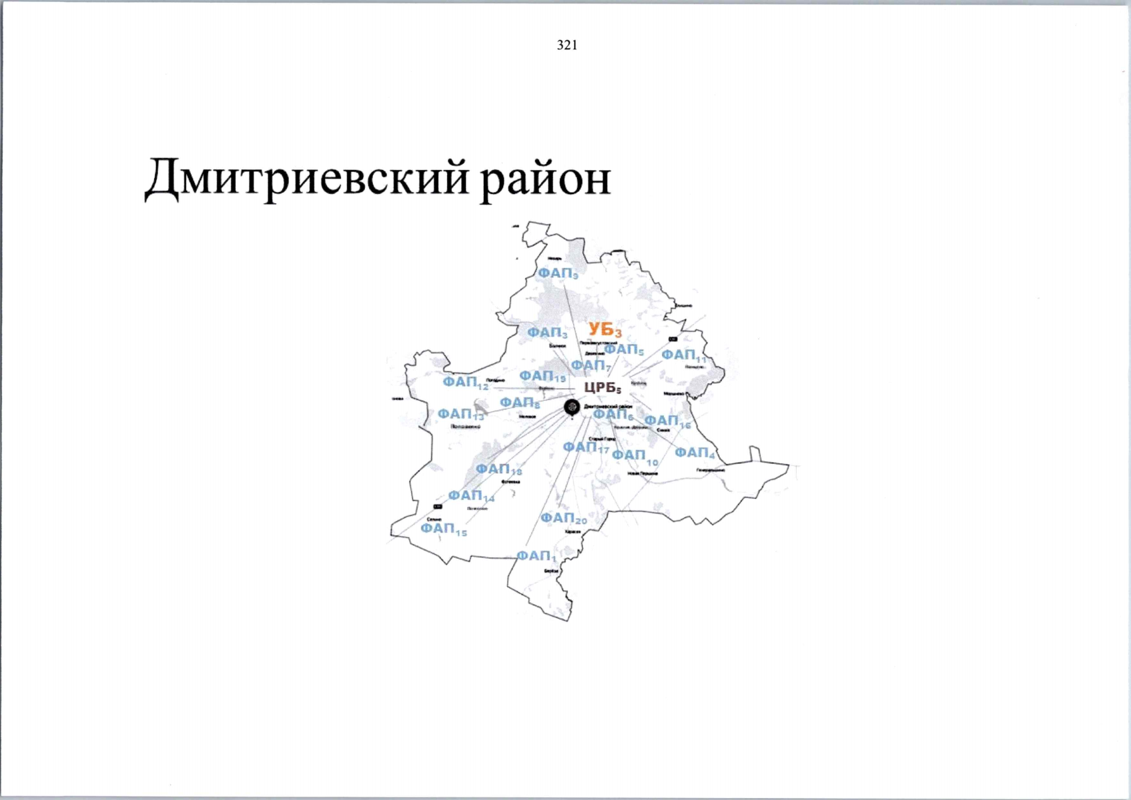Click the ФАП7 label below УБ3
The width and height of the screenshot is (1131, 800).
pos(593,365)
